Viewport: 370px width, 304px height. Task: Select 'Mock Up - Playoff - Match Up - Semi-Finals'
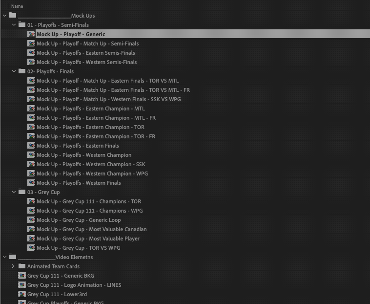pos(87,43)
